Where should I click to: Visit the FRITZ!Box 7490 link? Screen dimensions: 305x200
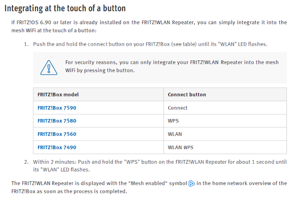(x=57, y=148)
